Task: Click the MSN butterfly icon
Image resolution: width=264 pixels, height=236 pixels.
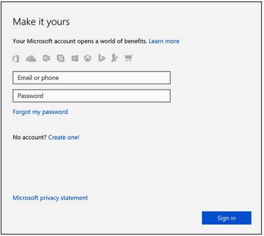Action: click(114, 58)
